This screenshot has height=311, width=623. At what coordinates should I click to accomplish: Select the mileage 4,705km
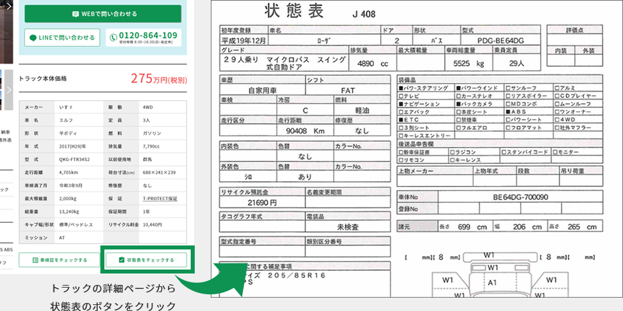tap(68, 173)
